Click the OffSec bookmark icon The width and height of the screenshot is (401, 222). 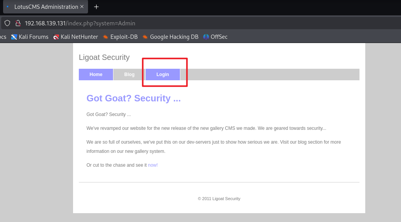click(206, 37)
